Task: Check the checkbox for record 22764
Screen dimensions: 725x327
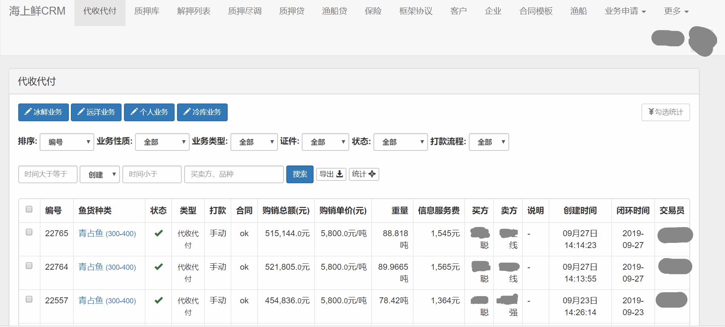Action: pos(29,266)
